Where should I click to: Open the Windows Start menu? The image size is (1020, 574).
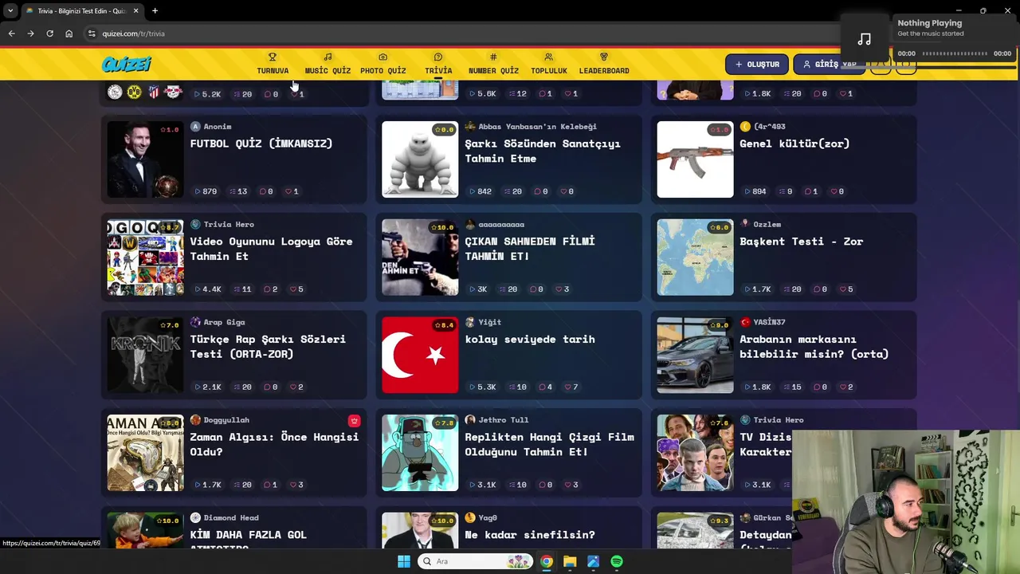tap(404, 561)
